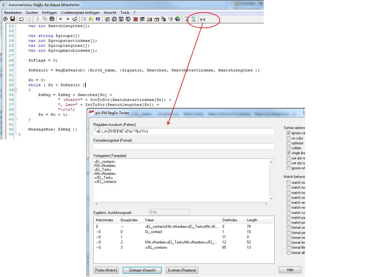This screenshot has height=277, width=375.
Task: Tick the 'ignore wh…' syntax option
Action: point(288,168)
